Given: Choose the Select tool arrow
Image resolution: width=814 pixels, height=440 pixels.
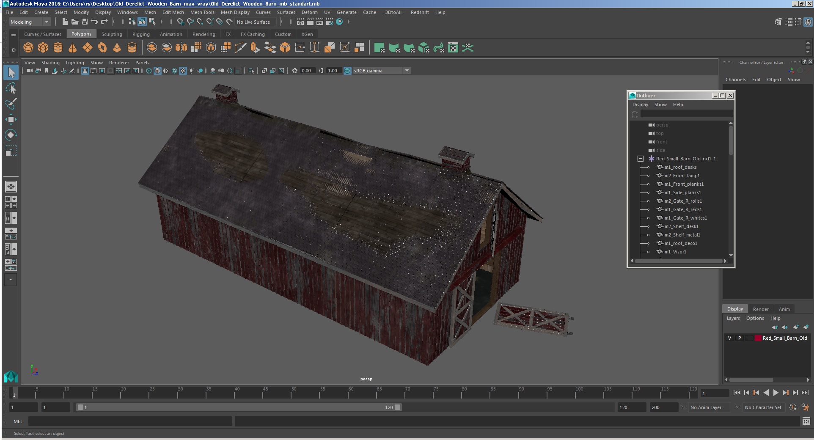Looking at the screenshot, I should (11, 72).
